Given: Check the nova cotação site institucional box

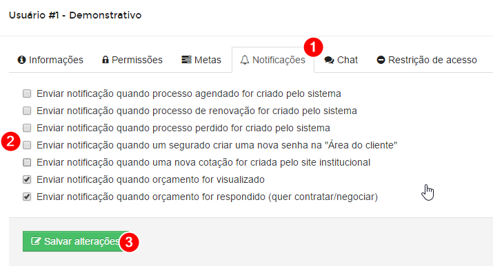Looking at the screenshot, I should click(27, 163).
